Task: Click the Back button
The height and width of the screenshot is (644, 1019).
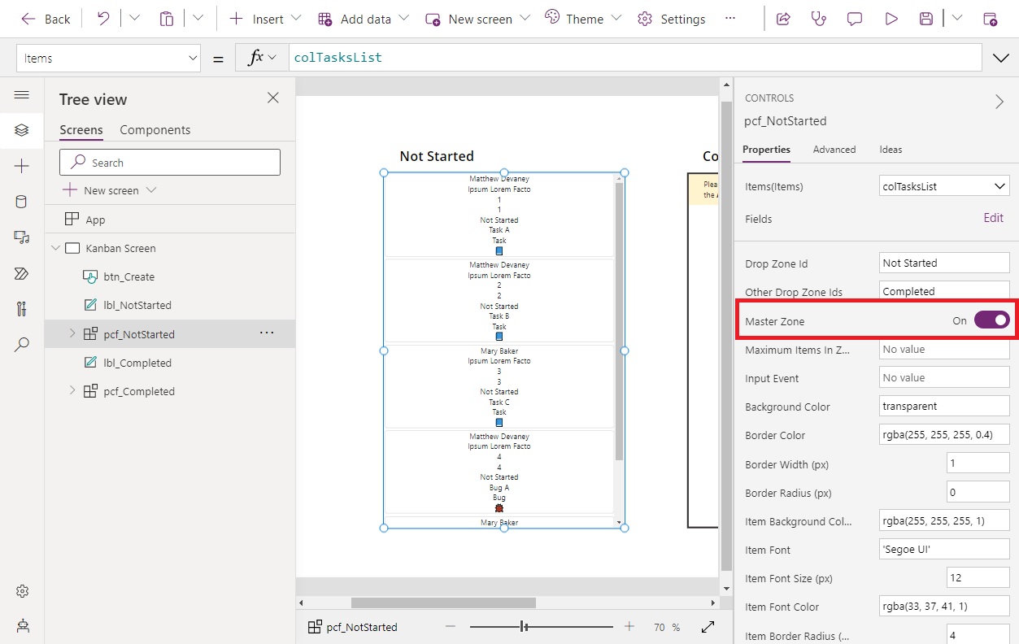Action: tap(46, 18)
